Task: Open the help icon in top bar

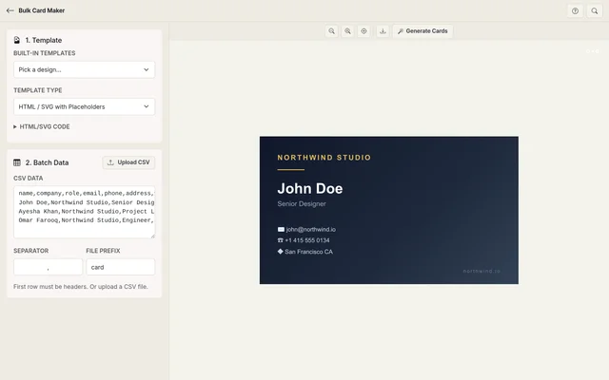Action: click(575, 10)
